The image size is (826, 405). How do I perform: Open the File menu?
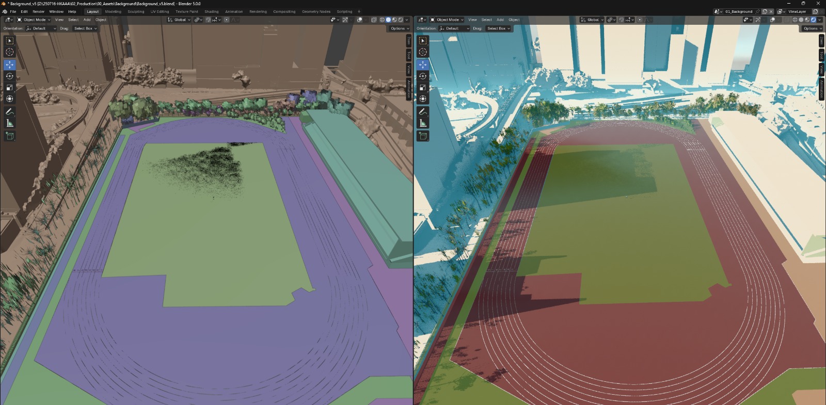13,11
